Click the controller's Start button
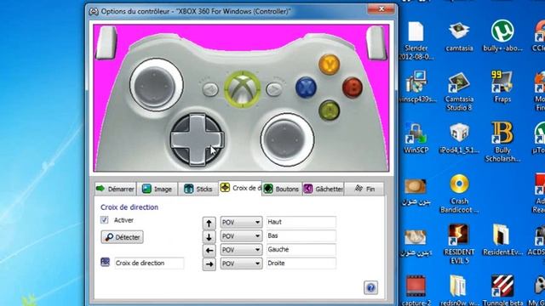This screenshot has width=545, height=306. point(274,90)
